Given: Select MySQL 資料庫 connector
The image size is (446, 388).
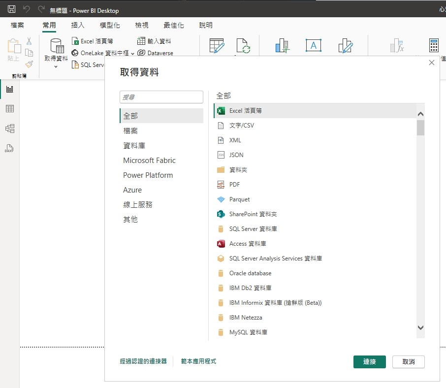Looking at the screenshot, I should 315,332.
